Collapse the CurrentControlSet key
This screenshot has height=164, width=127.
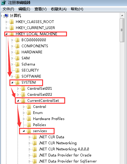click(18, 101)
